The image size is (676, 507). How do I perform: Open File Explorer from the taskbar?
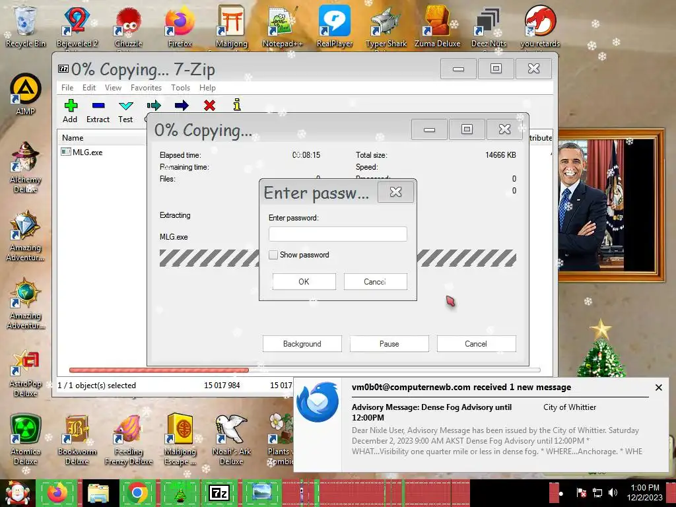coord(98,492)
